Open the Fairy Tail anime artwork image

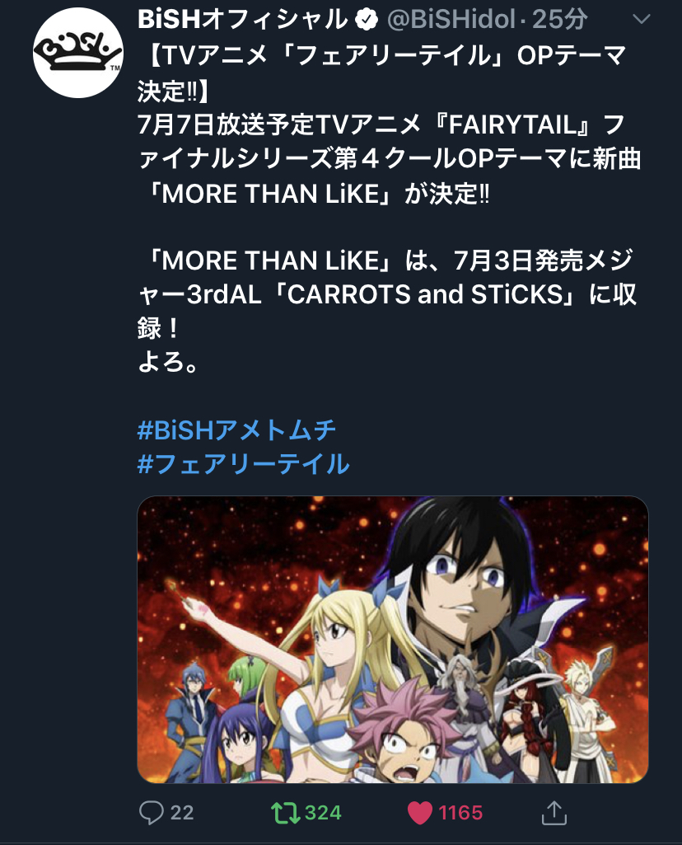click(393, 639)
